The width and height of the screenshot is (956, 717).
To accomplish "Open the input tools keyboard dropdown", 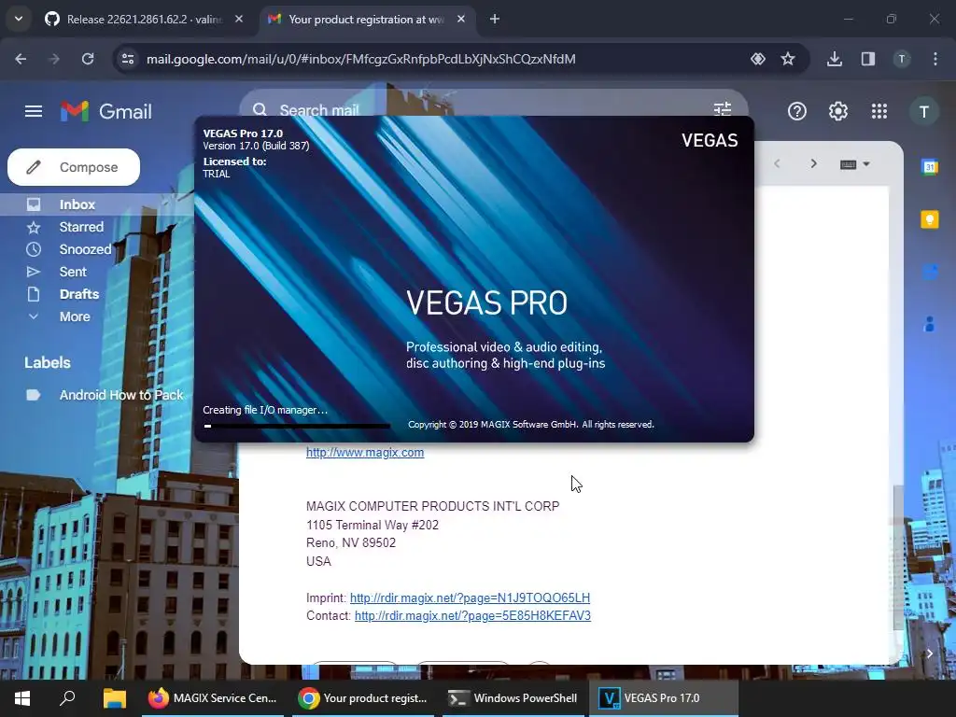I will pyautogui.click(x=855, y=164).
